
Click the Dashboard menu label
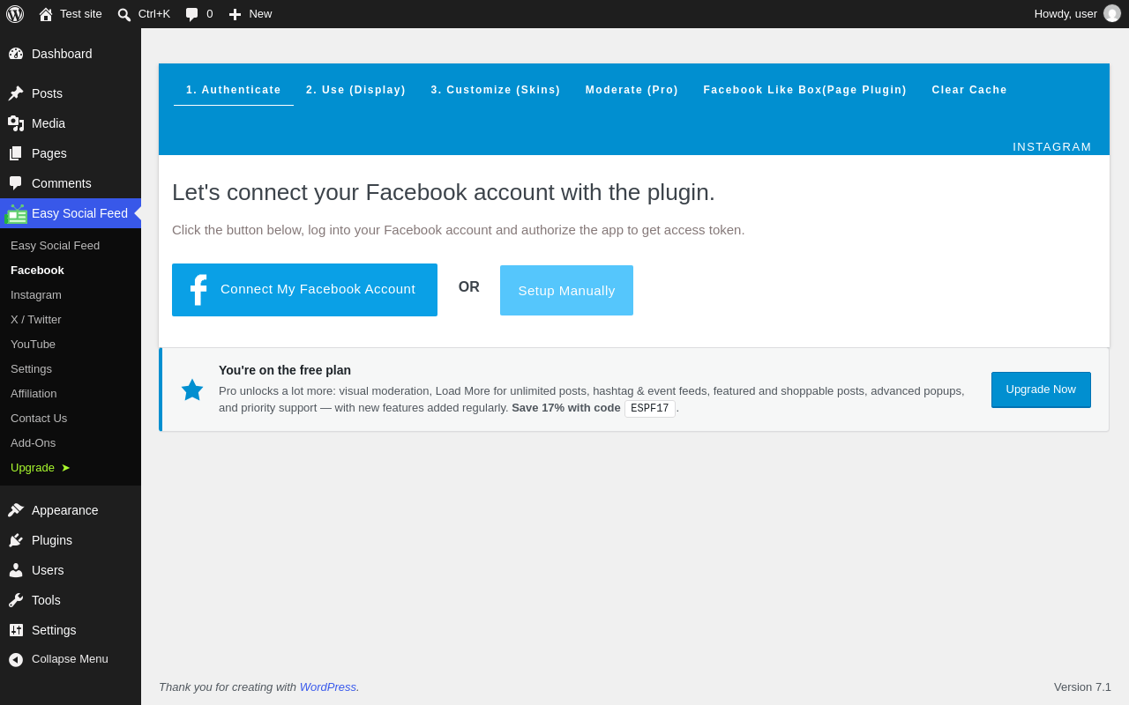pyautogui.click(x=62, y=54)
